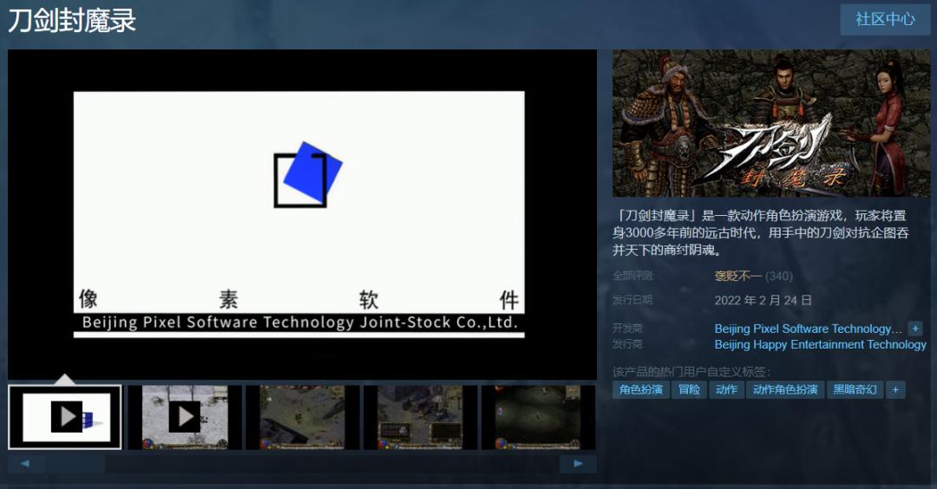
Task: Click the release date 2022 年 2 月 24 日
Action: coord(763,300)
